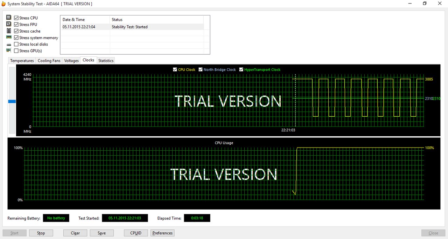The image size is (448, 239).
Task: Click the cache chip icon beside Stress cache
Action: coord(9,31)
